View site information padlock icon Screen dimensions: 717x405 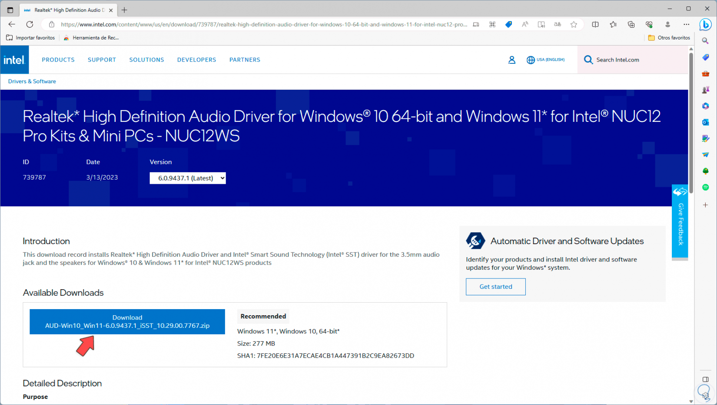click(x=52, y=24)
